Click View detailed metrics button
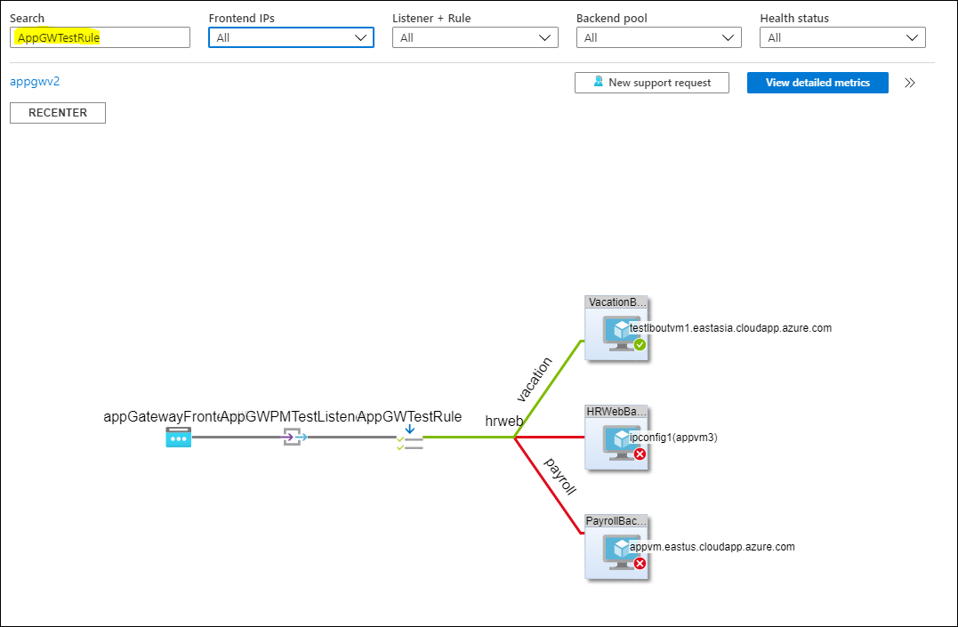Screen dimensions: 958x627 click(x=817, y=83)
